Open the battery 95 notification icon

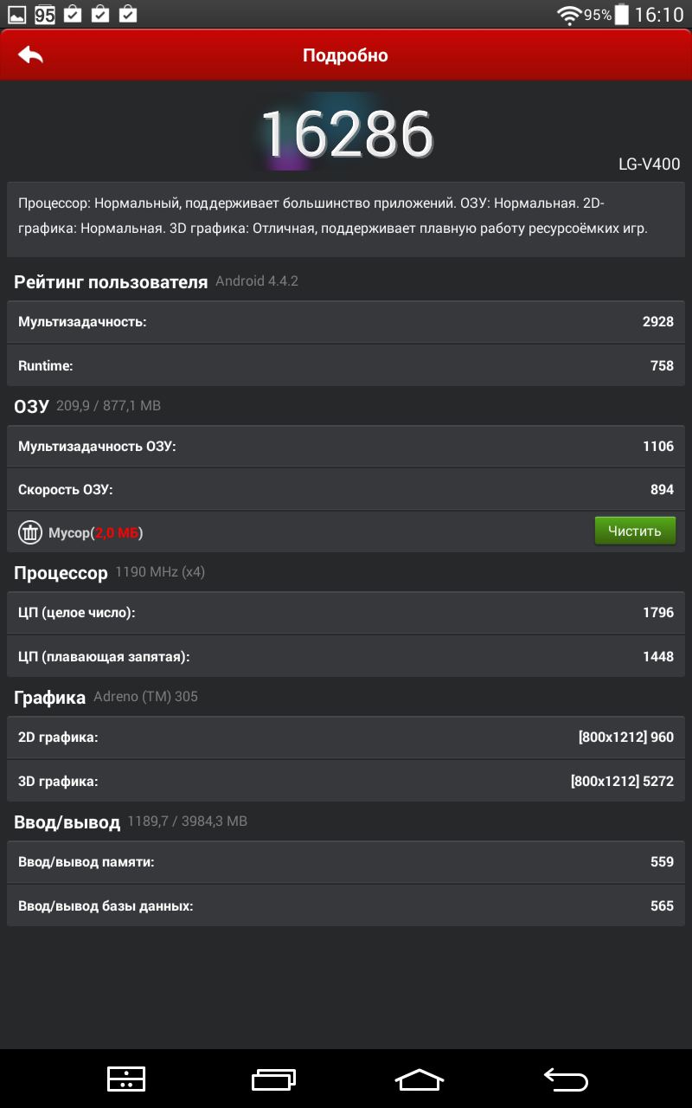tap(45, 15)
